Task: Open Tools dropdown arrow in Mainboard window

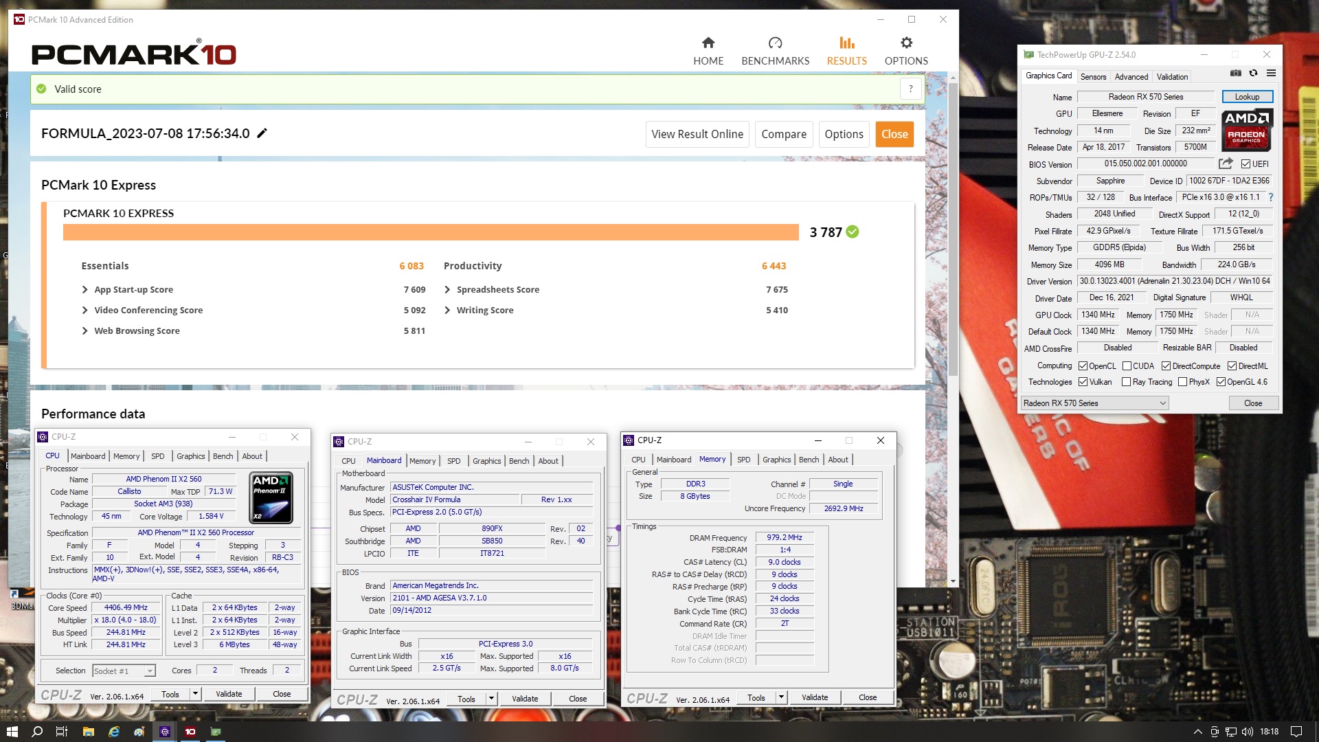Action: pos(491,699)
